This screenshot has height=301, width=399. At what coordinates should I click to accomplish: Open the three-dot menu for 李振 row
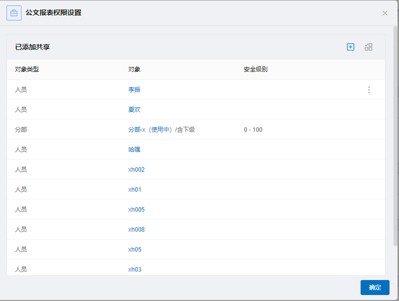[369, 90]
